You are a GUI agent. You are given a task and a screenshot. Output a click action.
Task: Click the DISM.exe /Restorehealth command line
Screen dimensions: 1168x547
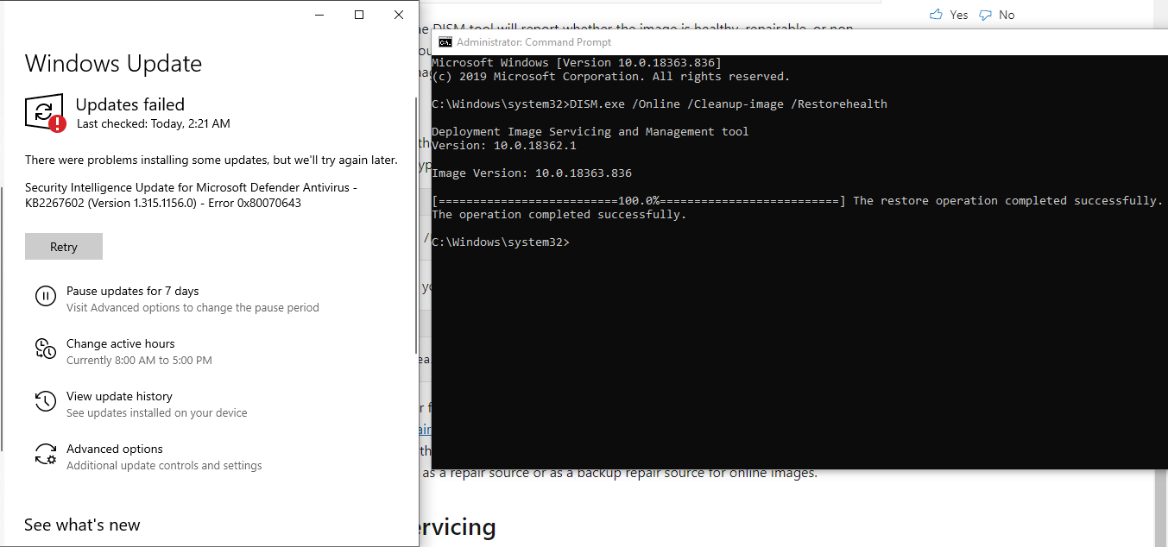click(x=660, y=104)
